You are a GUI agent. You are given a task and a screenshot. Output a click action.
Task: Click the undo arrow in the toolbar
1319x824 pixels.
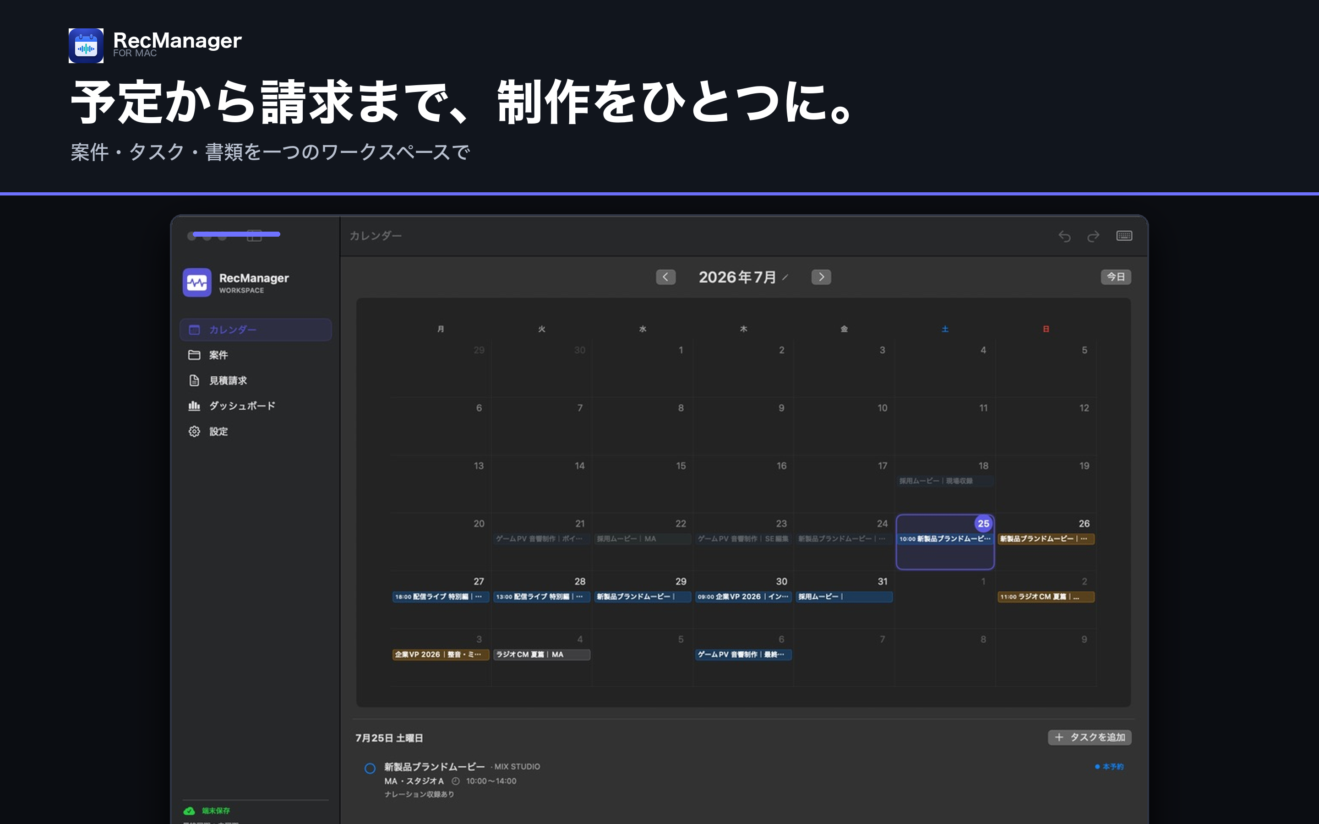[x=1064, y=236]
